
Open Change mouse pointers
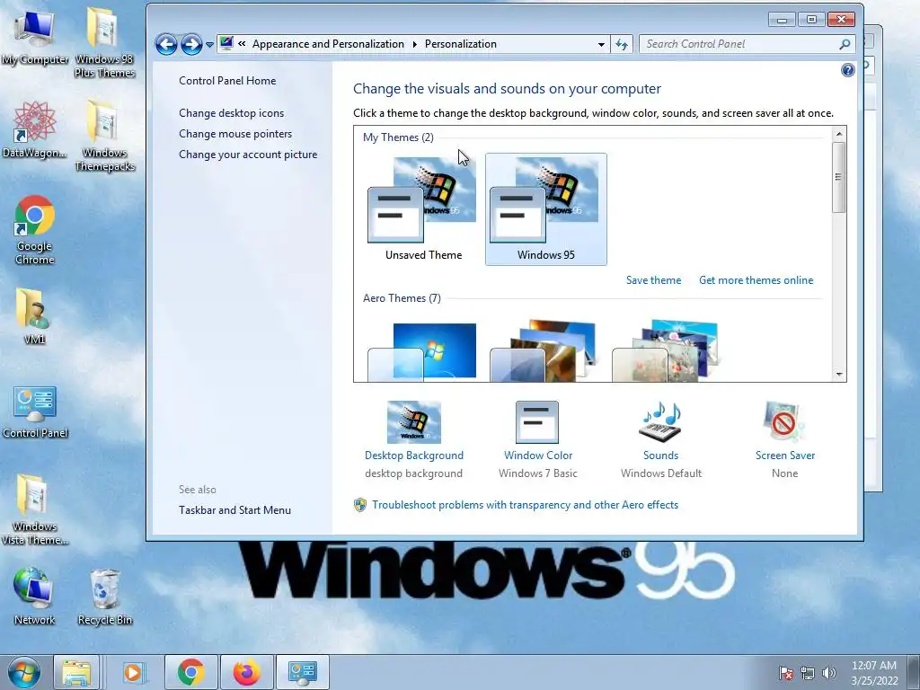[x=235, y=133]
